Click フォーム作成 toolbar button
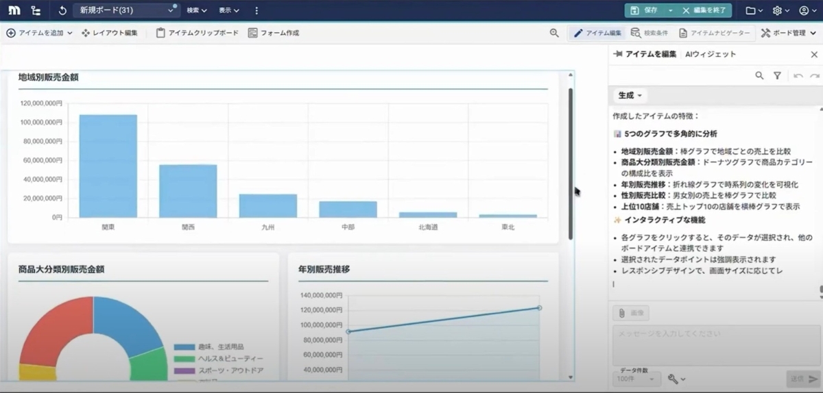The height and width of the screenshot is (393, 823). coord(273,33)
